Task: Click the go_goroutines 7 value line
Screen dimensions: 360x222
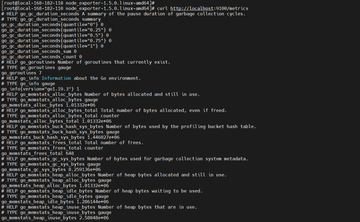Action: (22, 73)
